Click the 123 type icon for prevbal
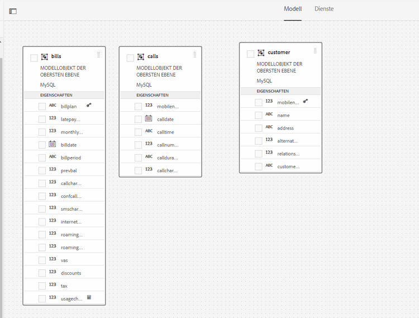This screenshot has height=318, width=419. point(53,169)
